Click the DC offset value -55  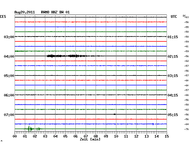[x=186, y=27]
